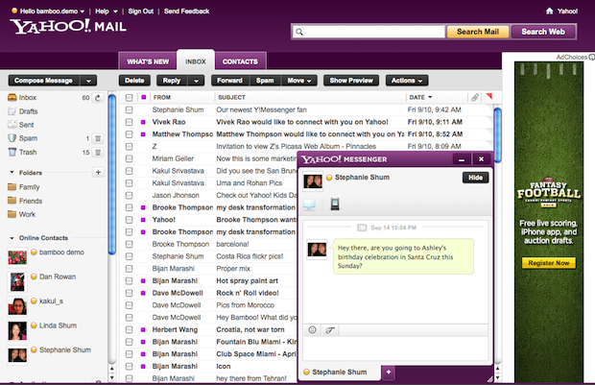Empty the Trash folder using its bin icon
This screenshot has height=385, width=595.
(98, 153)
